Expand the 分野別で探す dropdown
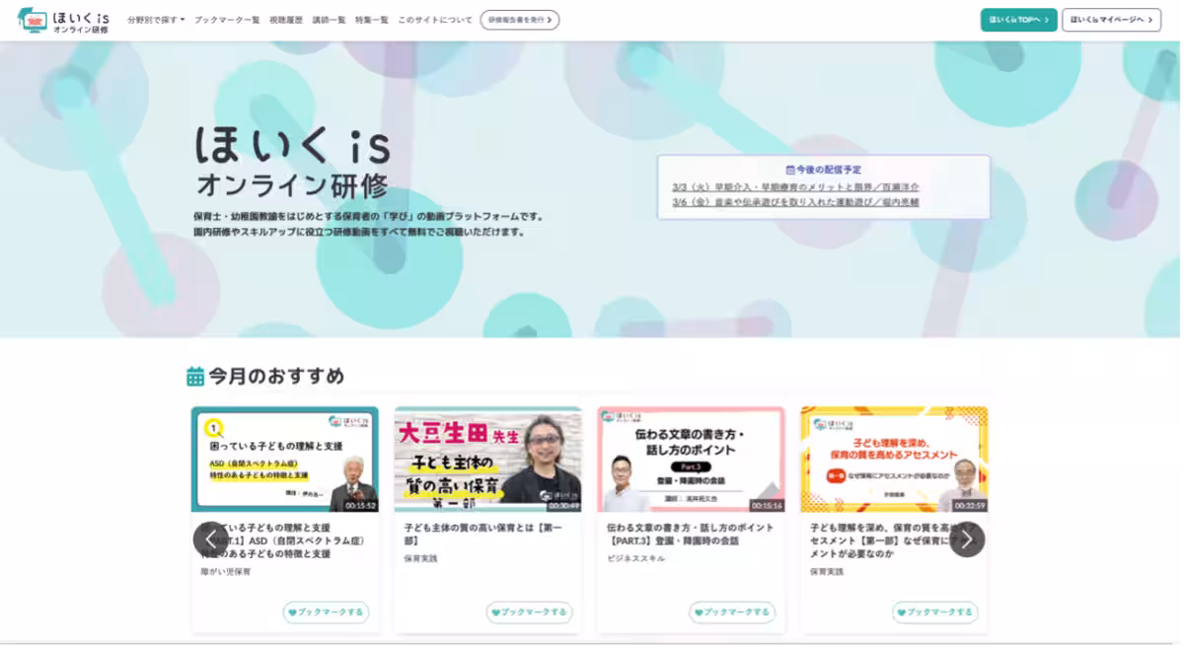Screen dimensions: 1184x649 (156, 20)
